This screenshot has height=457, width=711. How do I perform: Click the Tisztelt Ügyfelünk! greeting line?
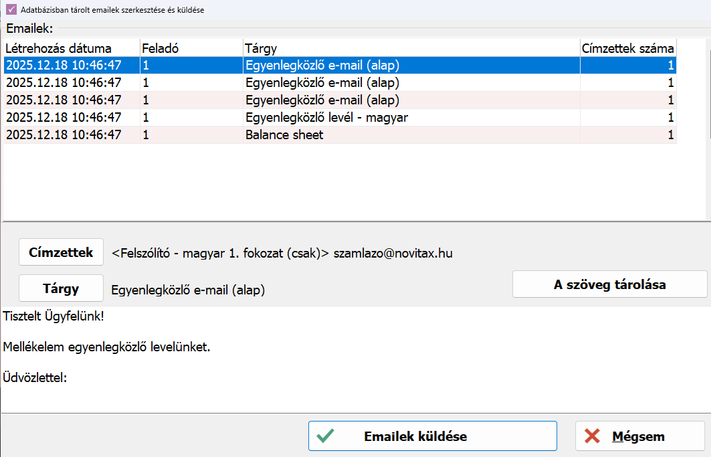(54, 316)
